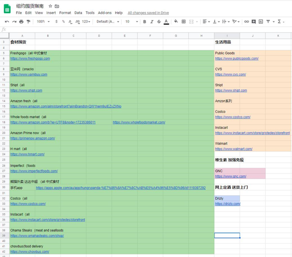Image resolution: width=292 pixels, height=257 pixels.
Task: Open the Data menu
Action: coord(78,13)
